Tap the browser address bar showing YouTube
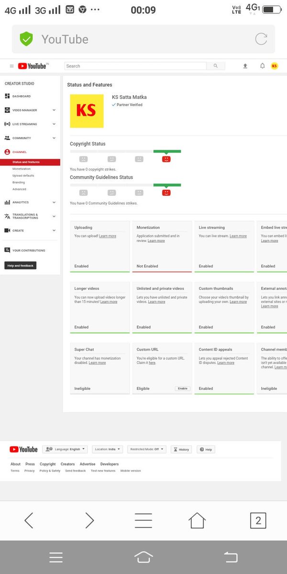 (x=143, y=39)
